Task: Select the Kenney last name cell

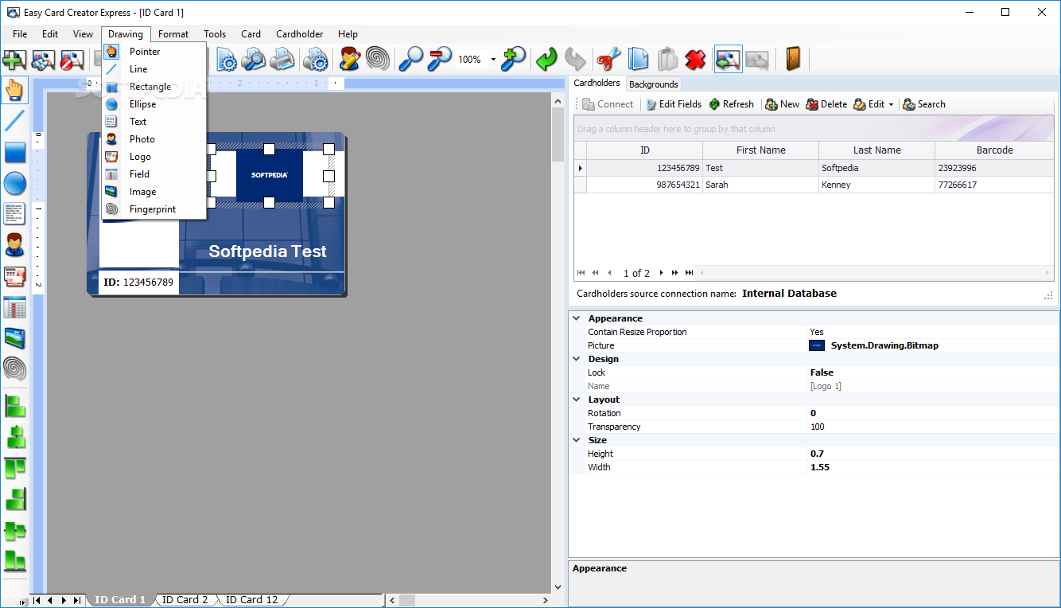Action: pyautogui.click(x=876, y=185)
